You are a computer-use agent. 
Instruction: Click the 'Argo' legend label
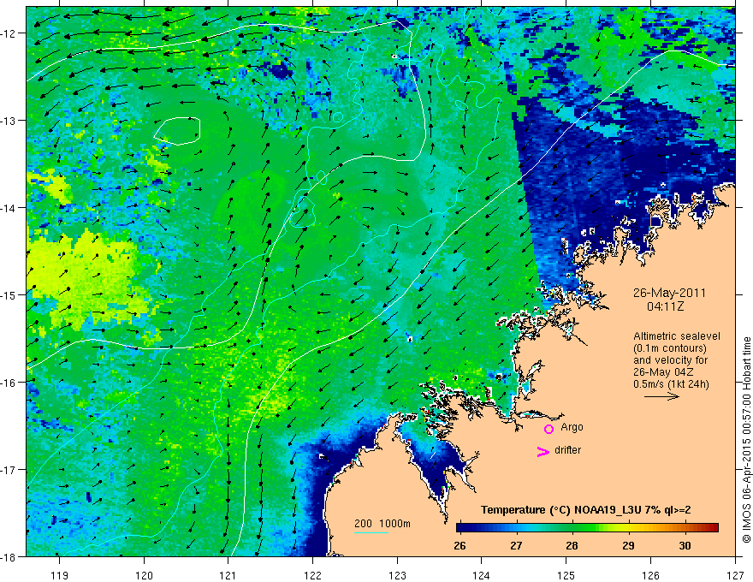coord(572,427)
